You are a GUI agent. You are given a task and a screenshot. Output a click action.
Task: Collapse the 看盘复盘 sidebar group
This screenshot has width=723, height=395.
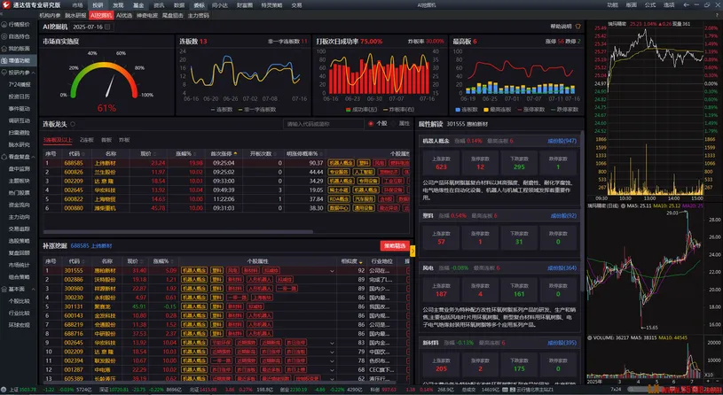(33, 157)
